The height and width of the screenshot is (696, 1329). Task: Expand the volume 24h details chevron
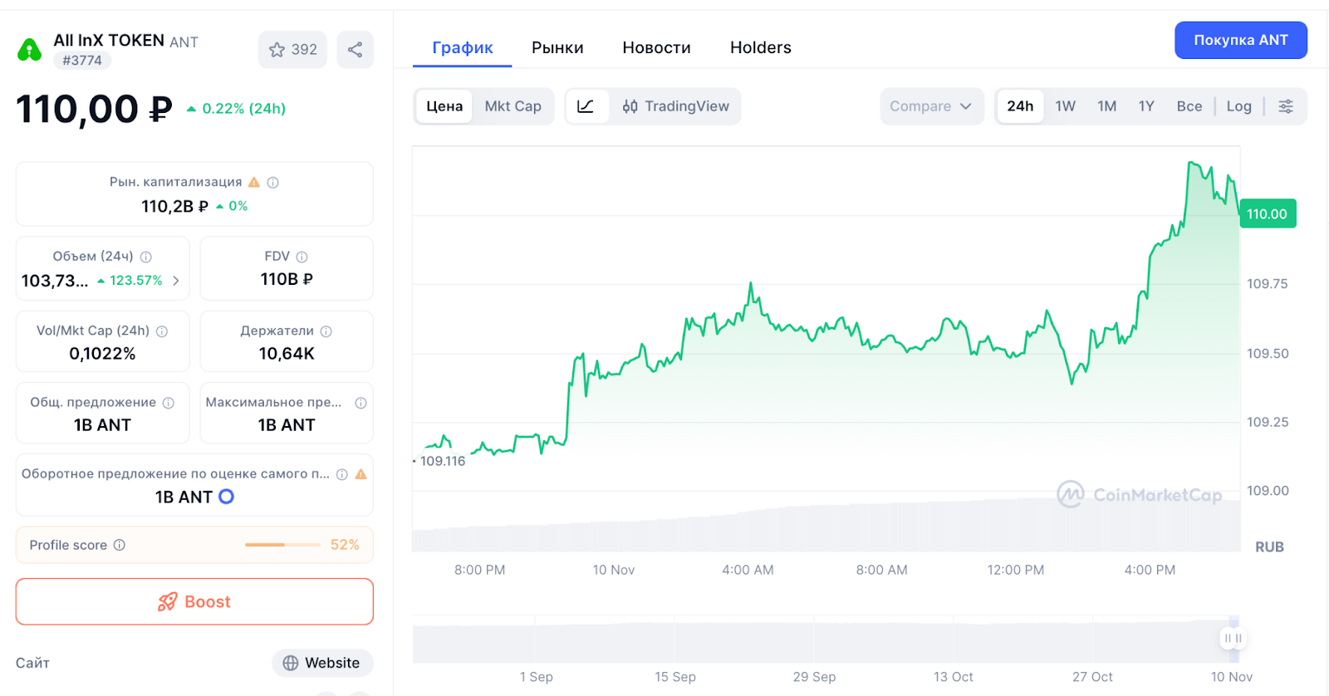[x=176, y=281]
